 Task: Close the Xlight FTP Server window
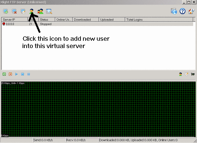(x=194, y=2)
